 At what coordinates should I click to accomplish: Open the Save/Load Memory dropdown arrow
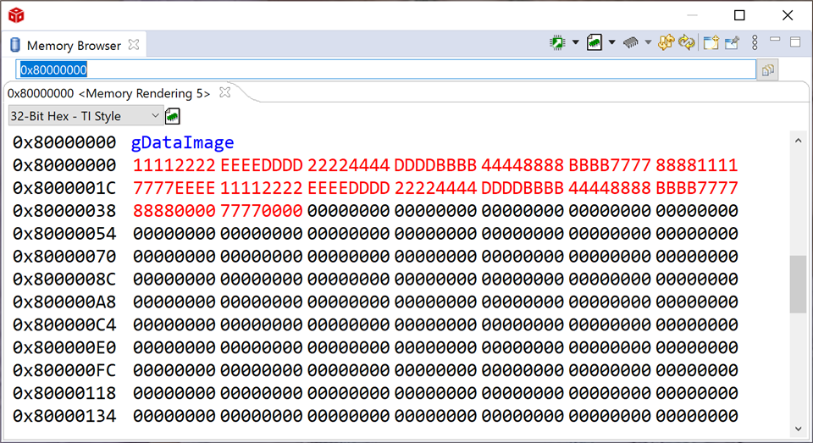611,42
